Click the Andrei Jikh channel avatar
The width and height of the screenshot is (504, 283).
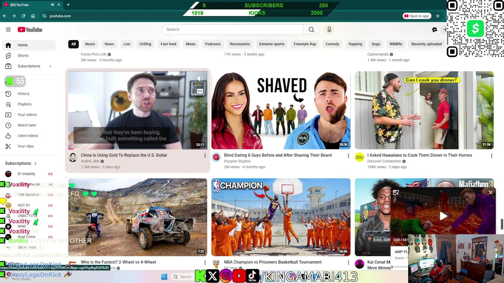[x=73, y=158]
